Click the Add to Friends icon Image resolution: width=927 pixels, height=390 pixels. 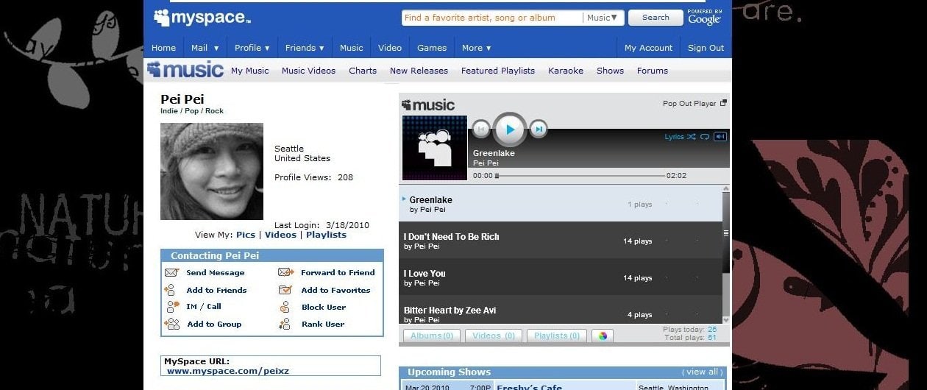(171, 290)
